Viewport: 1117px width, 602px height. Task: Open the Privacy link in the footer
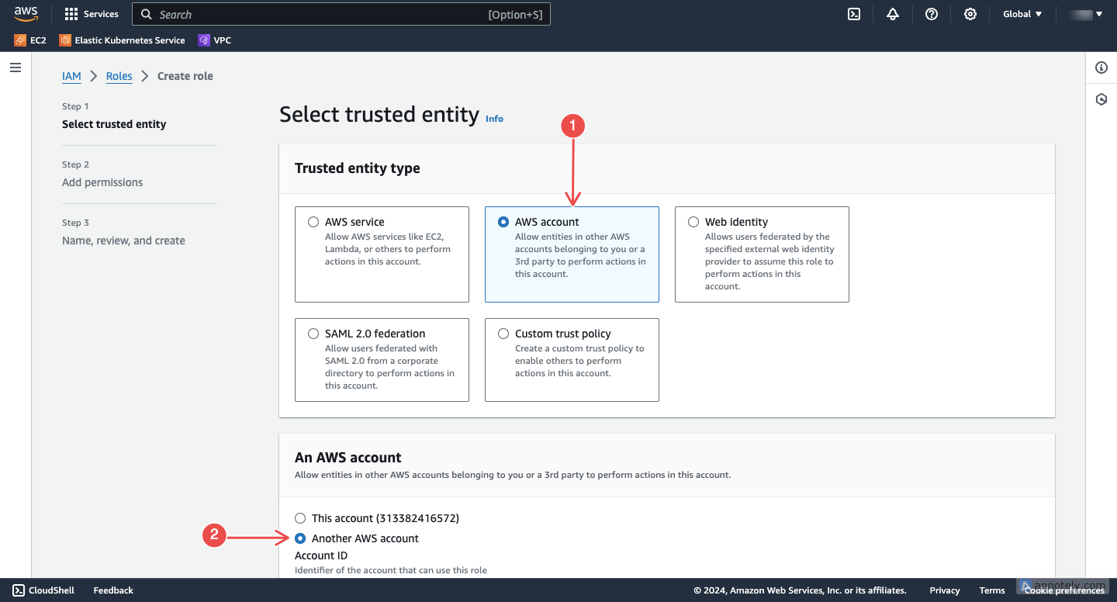[x=944, y=590]
